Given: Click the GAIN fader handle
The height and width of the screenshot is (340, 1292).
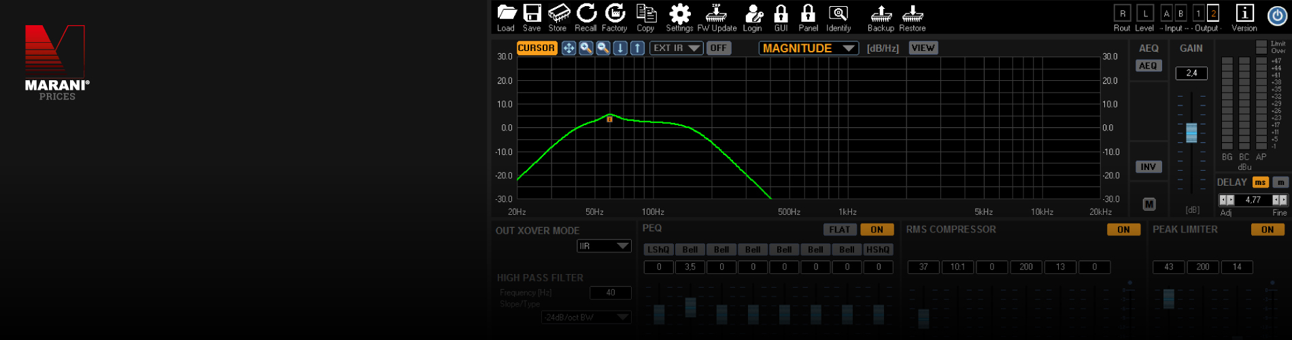Looking at the screenshot, I should click(x=1191, y=133).
